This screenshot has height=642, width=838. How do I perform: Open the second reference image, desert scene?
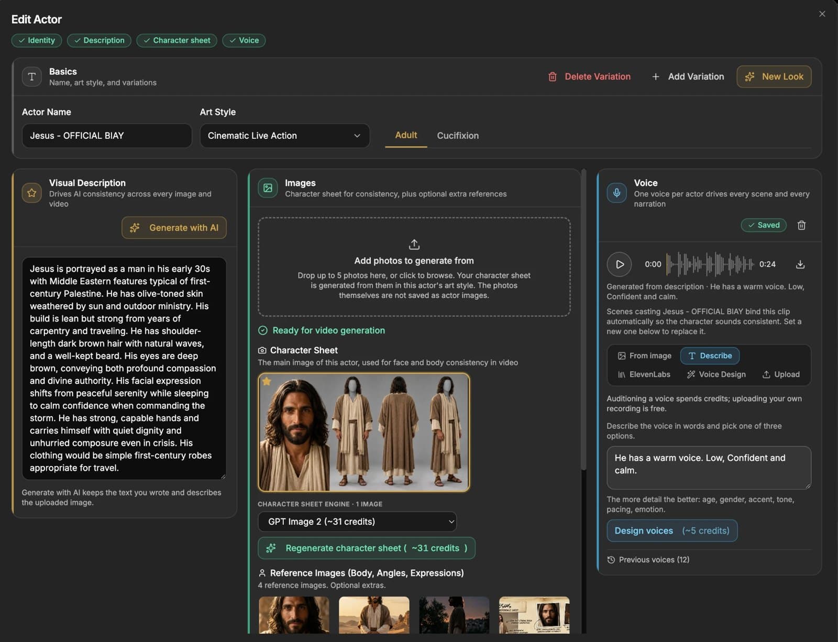374,615
